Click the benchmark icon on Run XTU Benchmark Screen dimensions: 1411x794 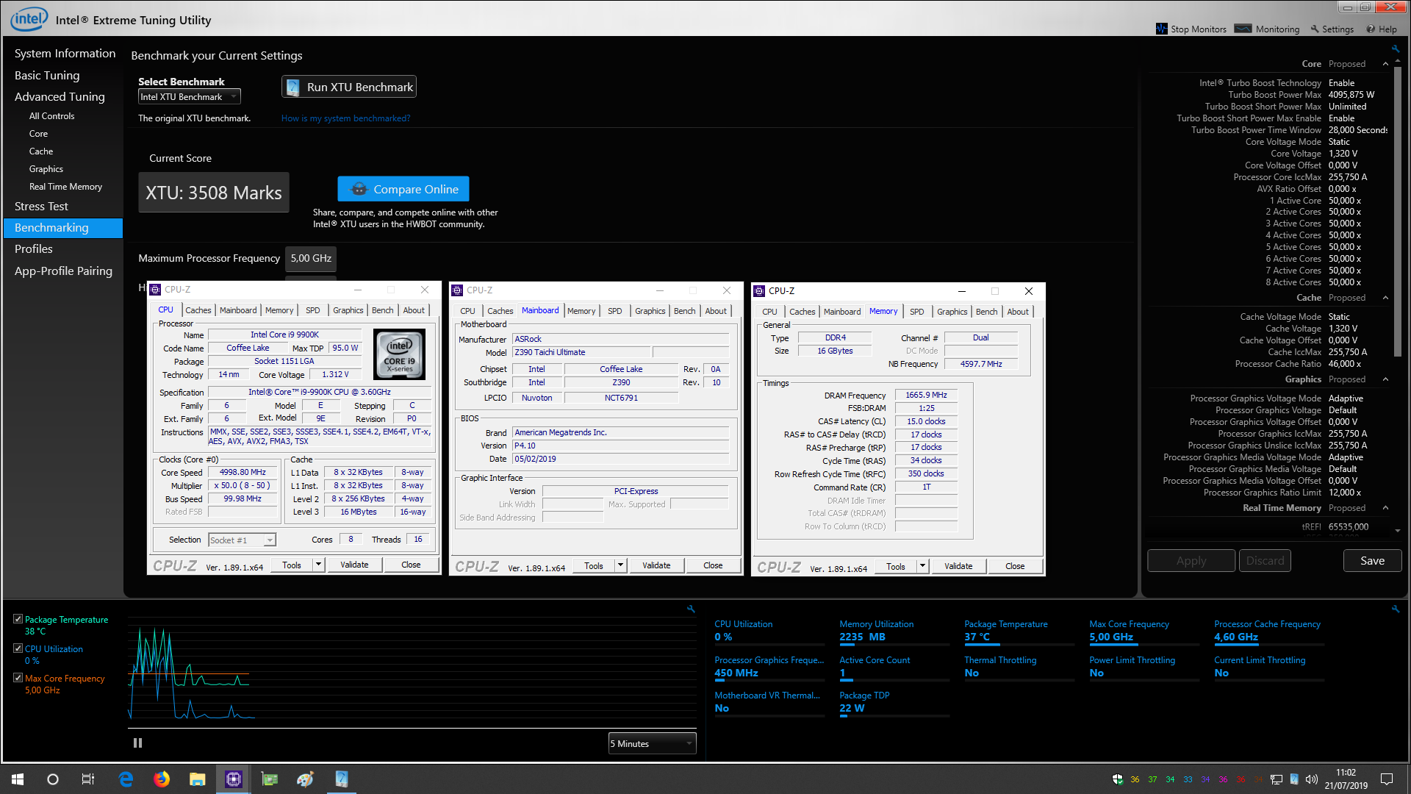292,87
